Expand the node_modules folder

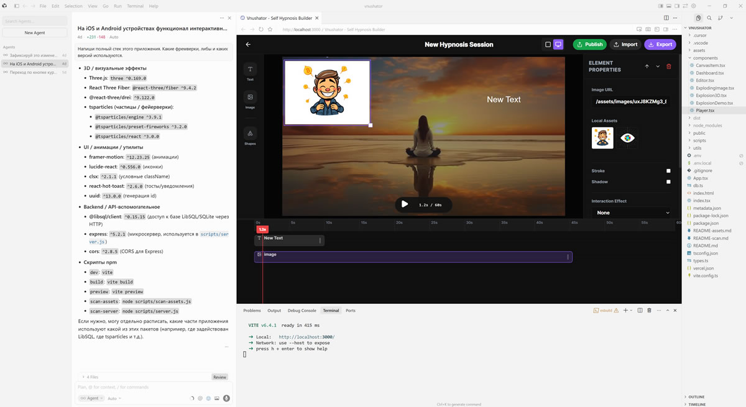[x=707, y=126]
